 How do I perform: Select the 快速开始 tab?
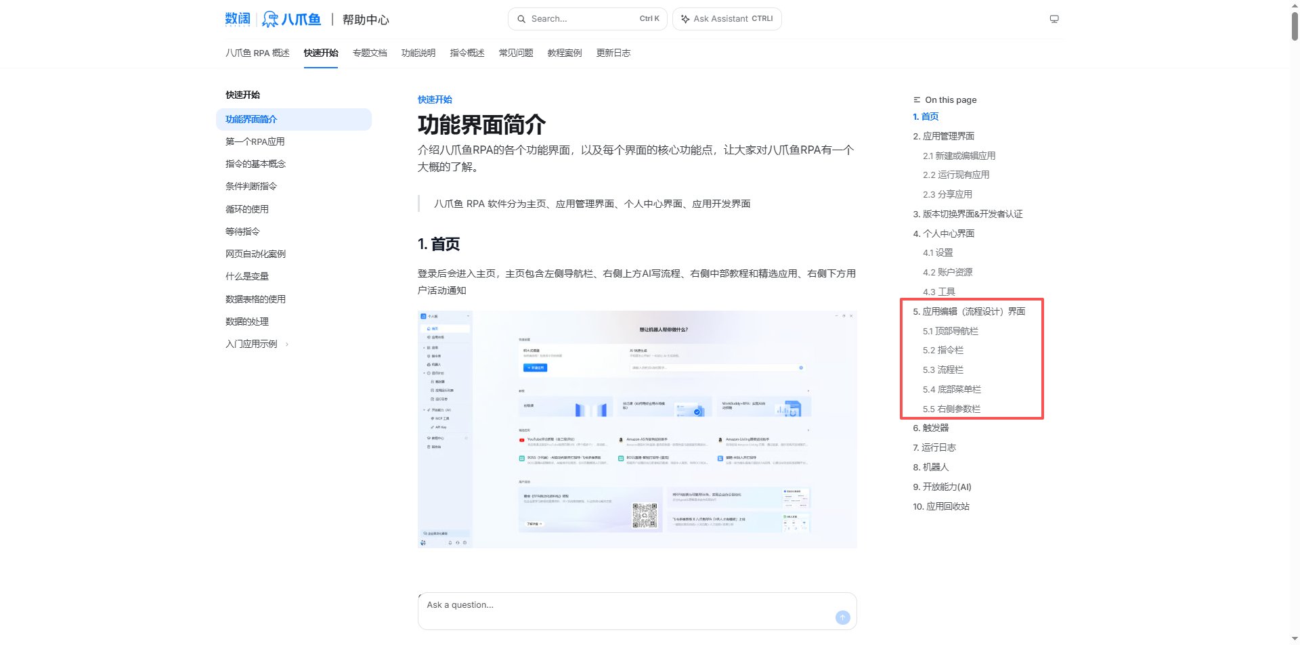tap(321, 53)
